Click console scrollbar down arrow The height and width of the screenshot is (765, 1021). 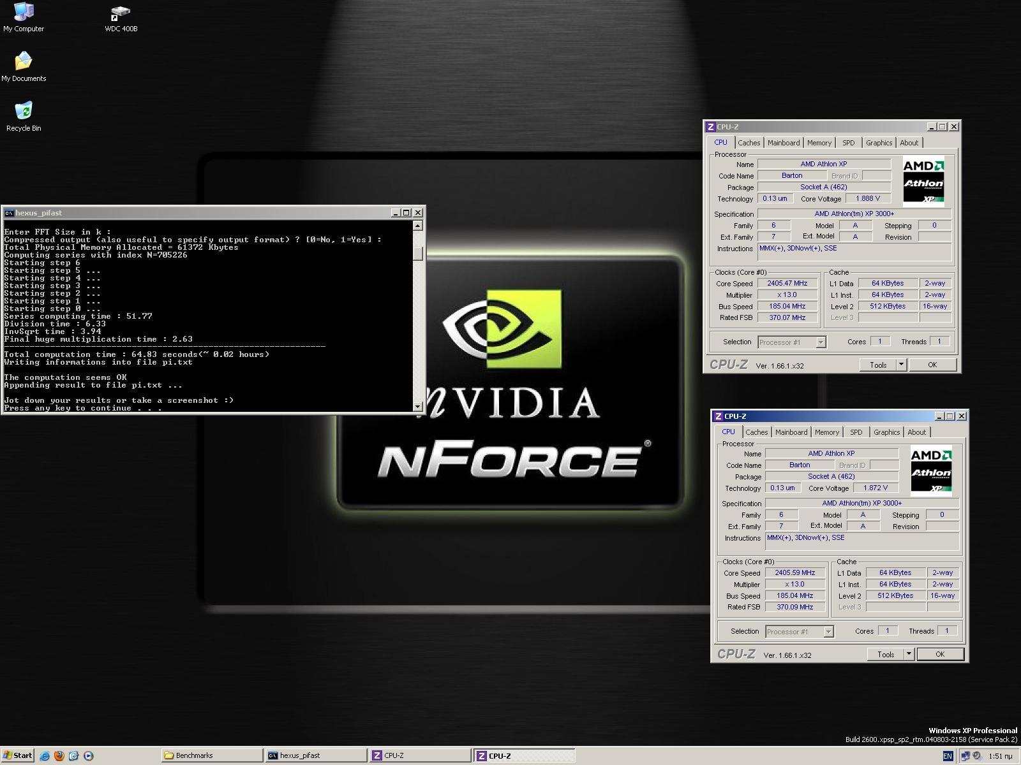click(418, 406)
